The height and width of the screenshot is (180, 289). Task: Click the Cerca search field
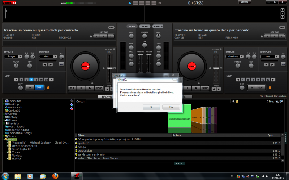click(158, 102)
